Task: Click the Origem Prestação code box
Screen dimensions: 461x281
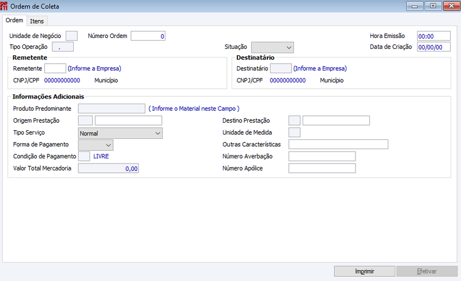Action: point(85,120)
